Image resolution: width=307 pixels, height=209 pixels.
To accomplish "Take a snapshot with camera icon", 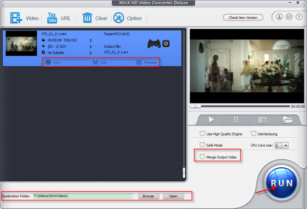I will click(262, 120).
